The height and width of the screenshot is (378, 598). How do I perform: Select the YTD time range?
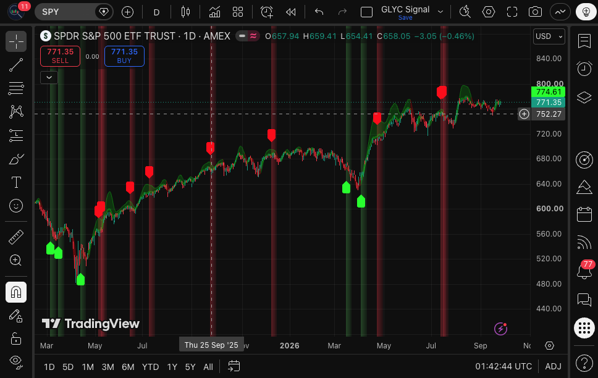(x=150, y=367)
